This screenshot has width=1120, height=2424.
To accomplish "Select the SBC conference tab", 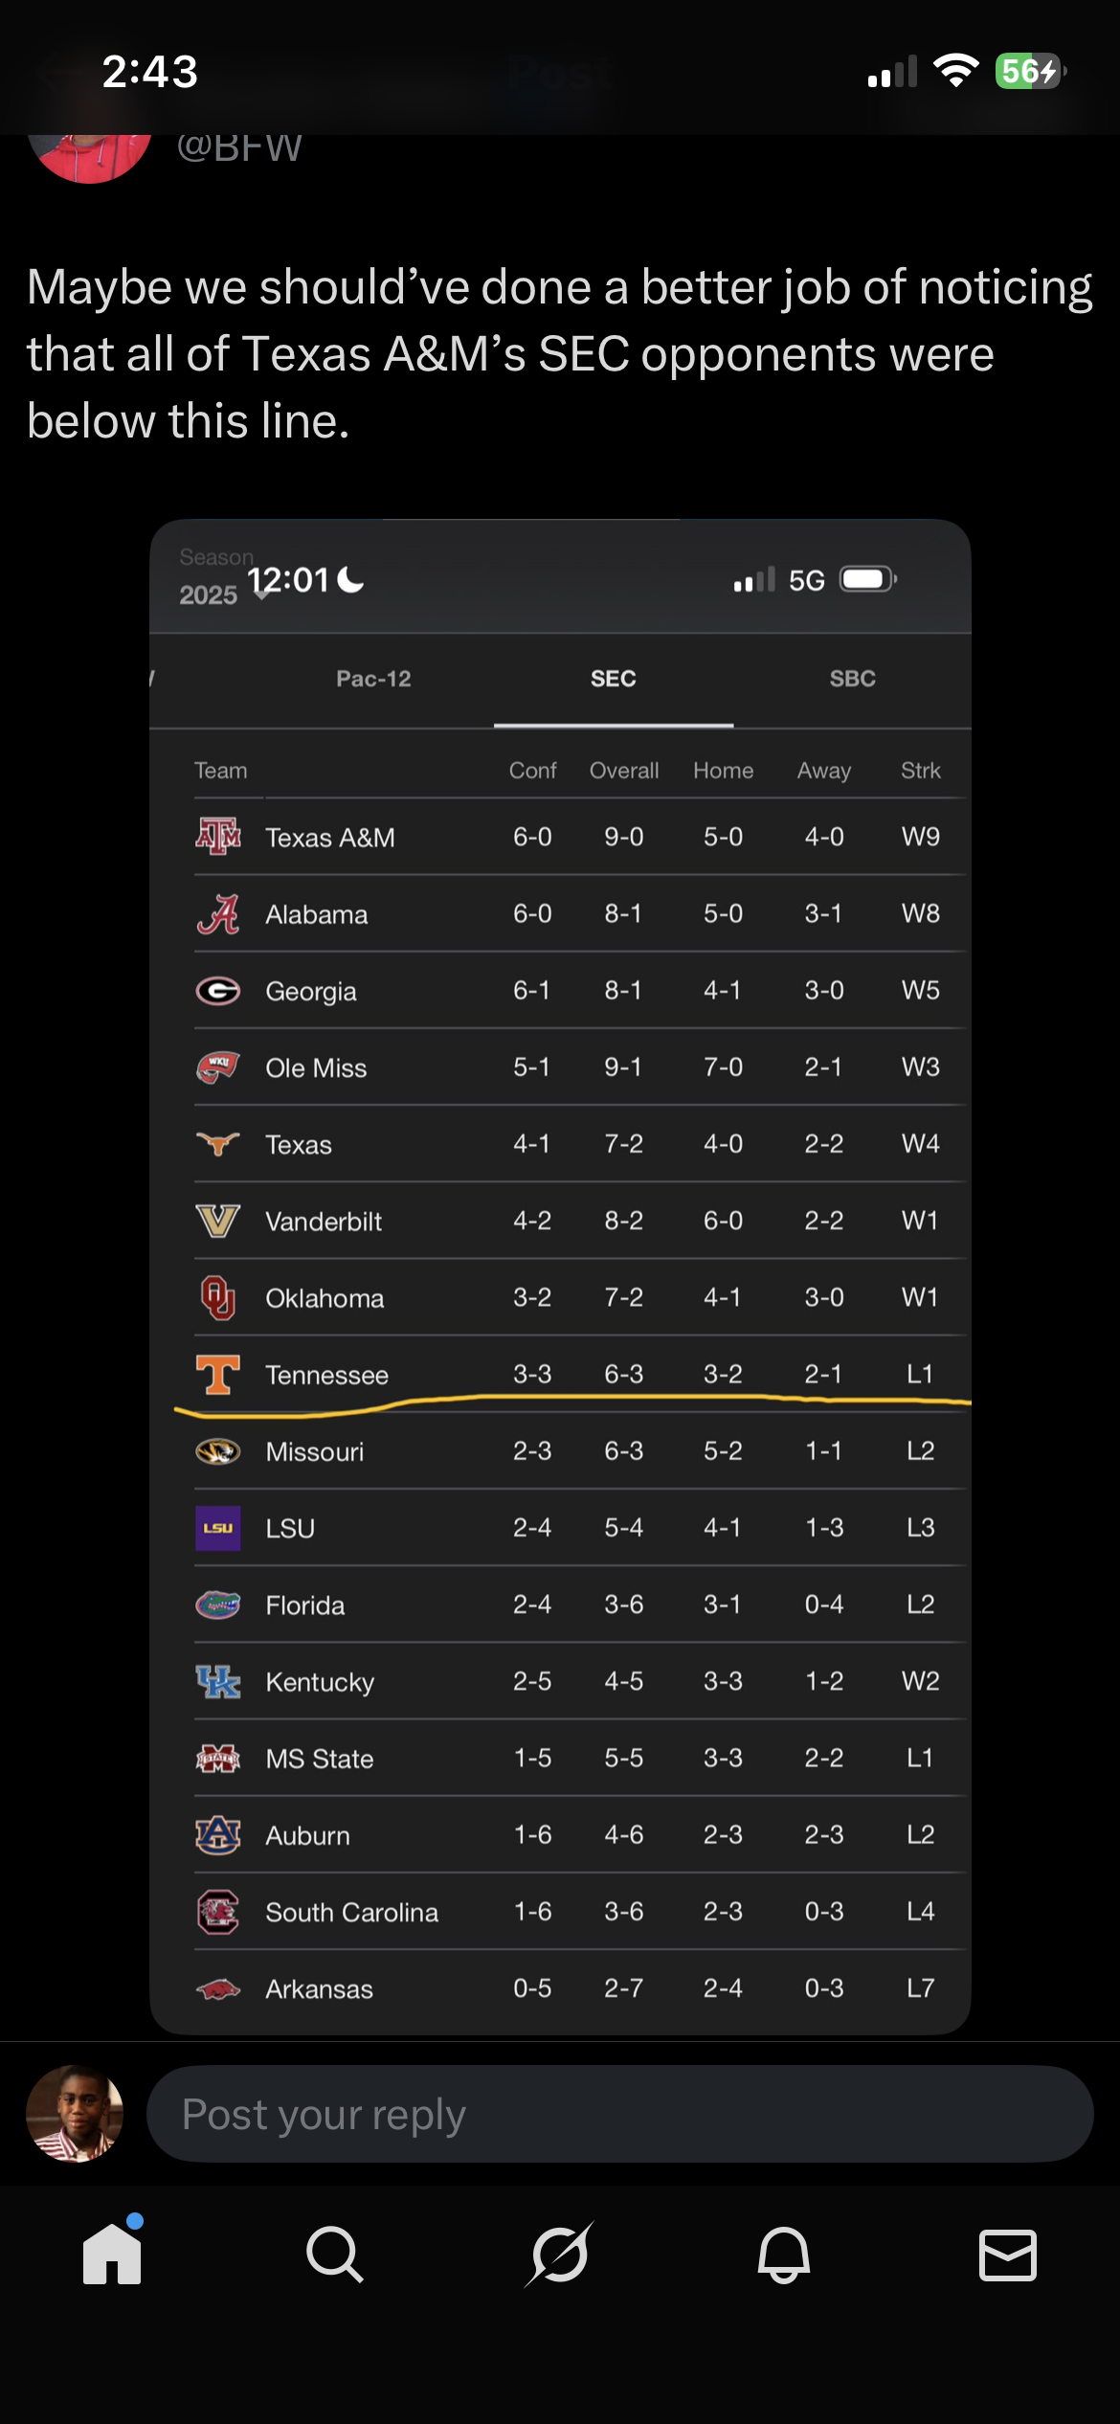I will (x=852, y=679).
